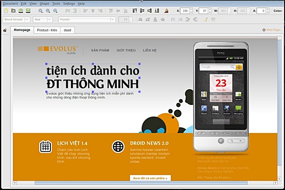
Task: Click the Export Document icon
Action: click(28, 11)
